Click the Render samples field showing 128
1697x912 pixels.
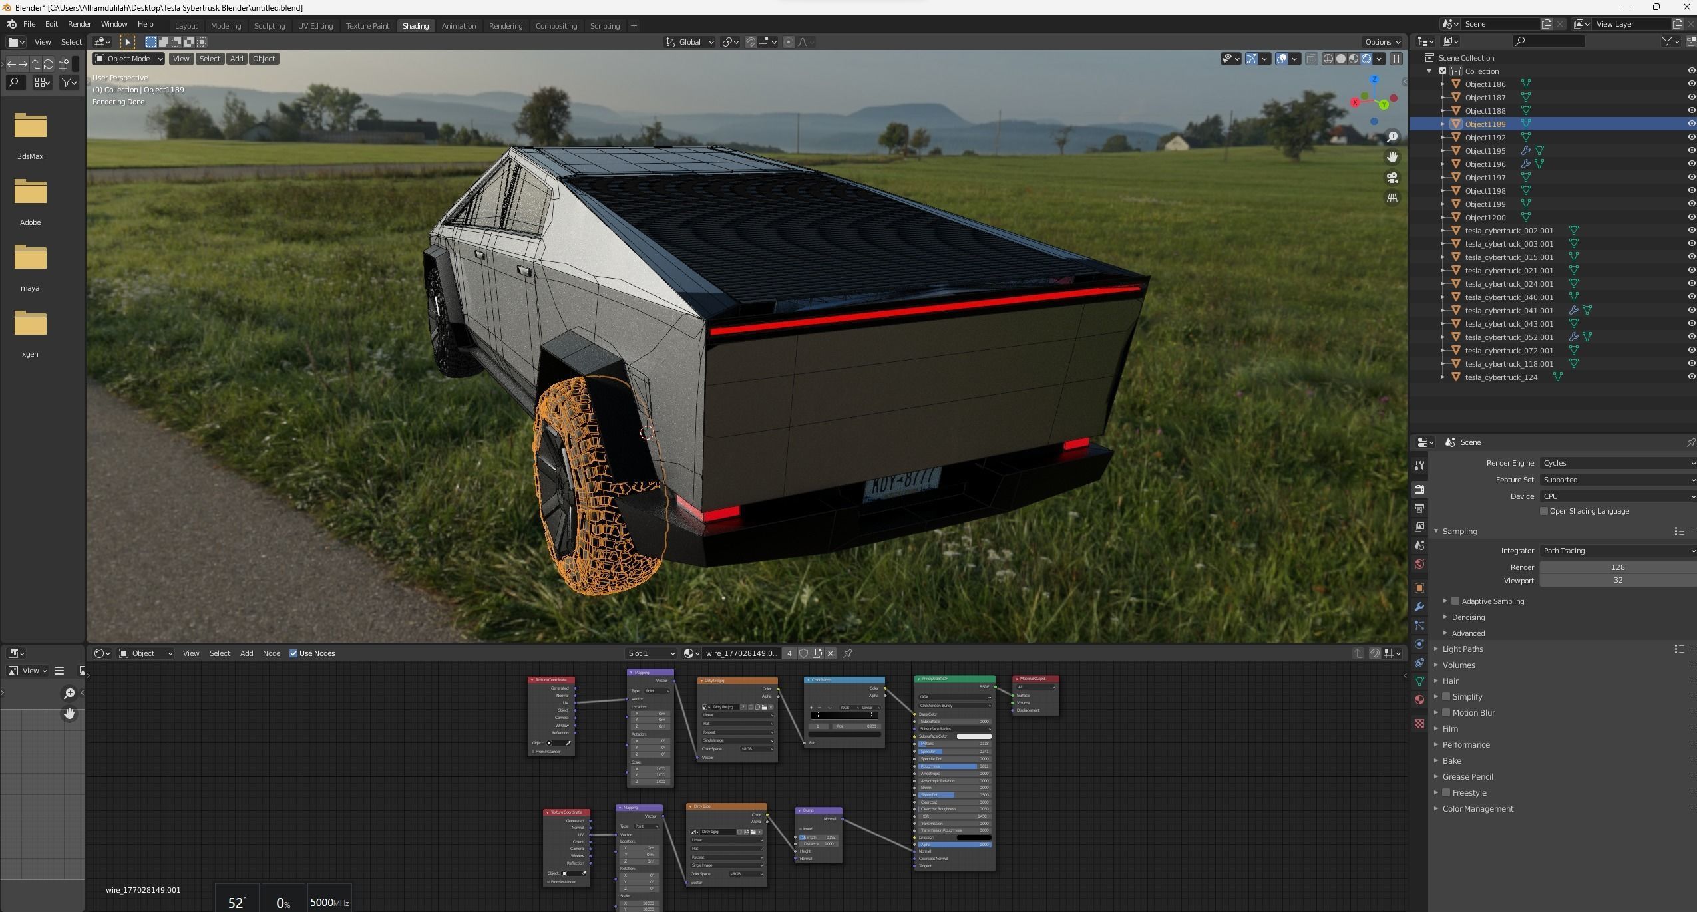coord(1618,567)
